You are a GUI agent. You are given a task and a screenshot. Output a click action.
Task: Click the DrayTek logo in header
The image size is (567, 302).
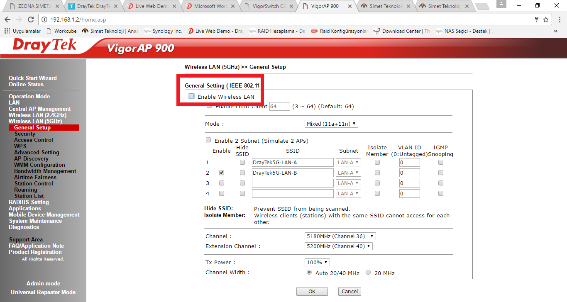45,46
